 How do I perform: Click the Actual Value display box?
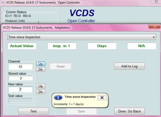click(x=22, y=46)
